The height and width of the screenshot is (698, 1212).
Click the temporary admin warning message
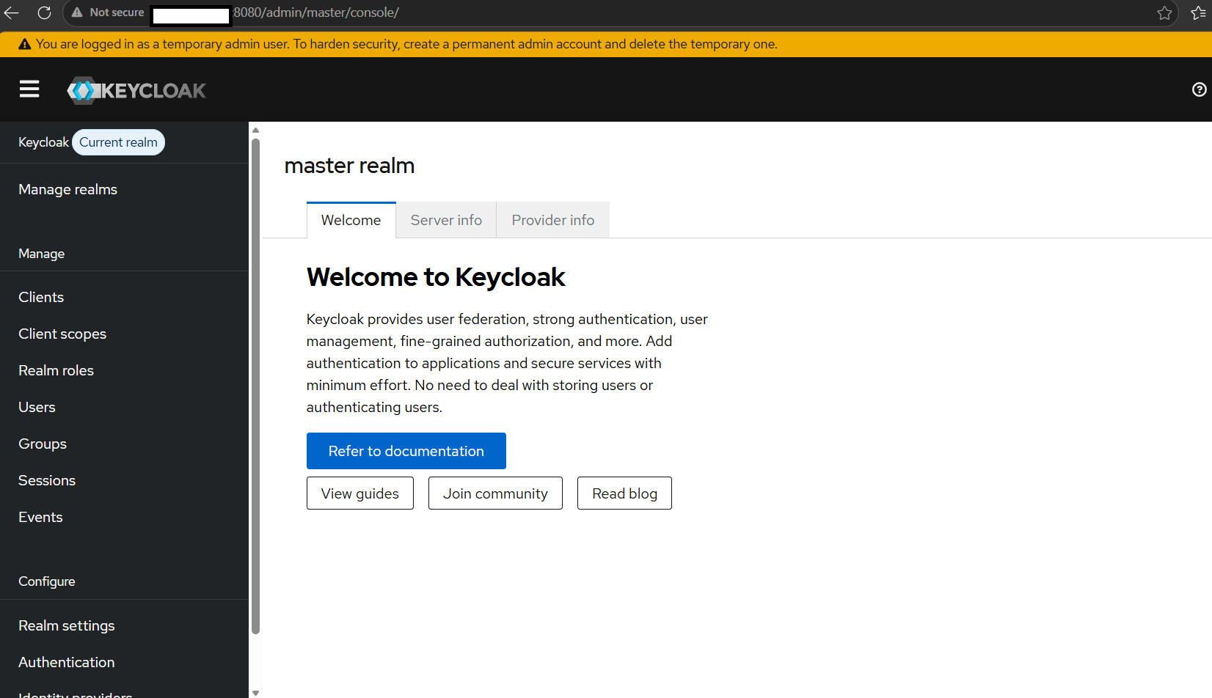coord(406,44)
